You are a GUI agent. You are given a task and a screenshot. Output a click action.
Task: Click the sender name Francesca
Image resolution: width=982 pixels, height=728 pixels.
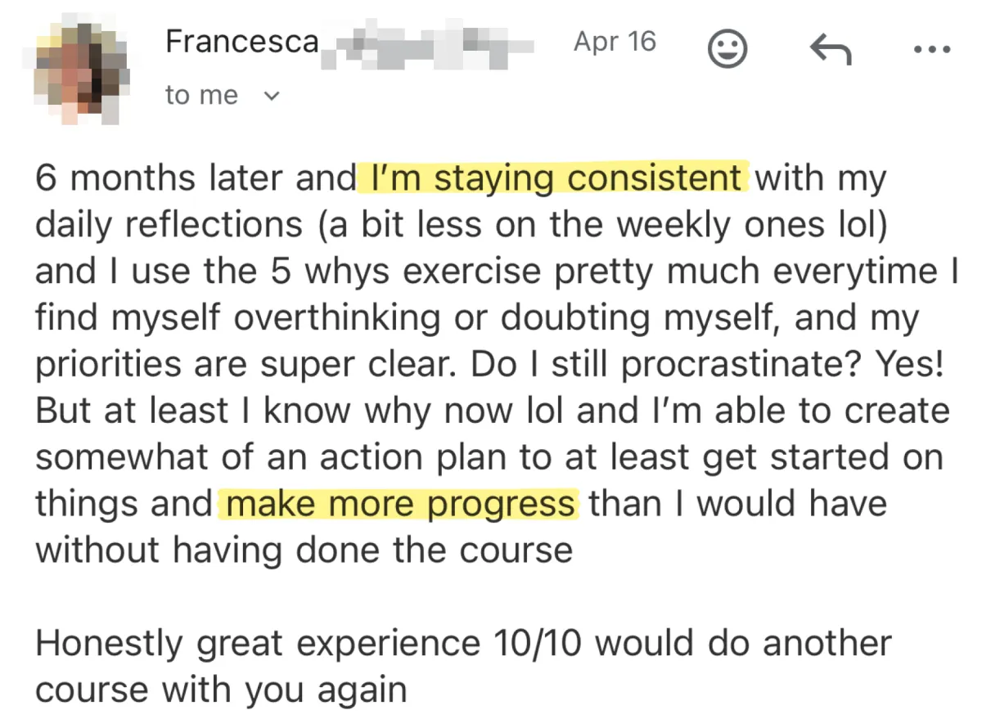pos(242,41)
